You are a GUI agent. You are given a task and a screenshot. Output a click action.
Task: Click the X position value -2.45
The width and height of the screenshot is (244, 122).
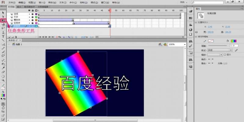[210, 27]
